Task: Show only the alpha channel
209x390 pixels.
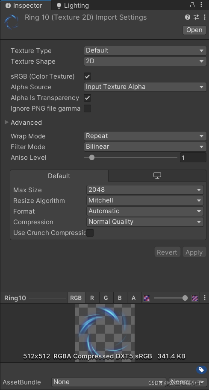Action: tap(134, 298)
